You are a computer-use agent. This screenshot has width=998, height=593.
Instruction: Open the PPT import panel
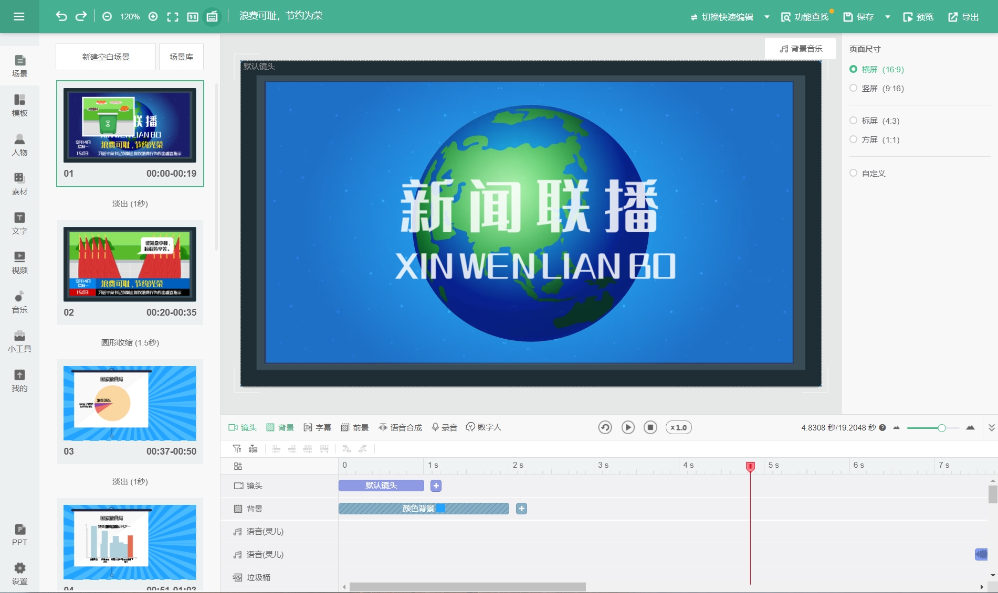[x=19, y=535]
